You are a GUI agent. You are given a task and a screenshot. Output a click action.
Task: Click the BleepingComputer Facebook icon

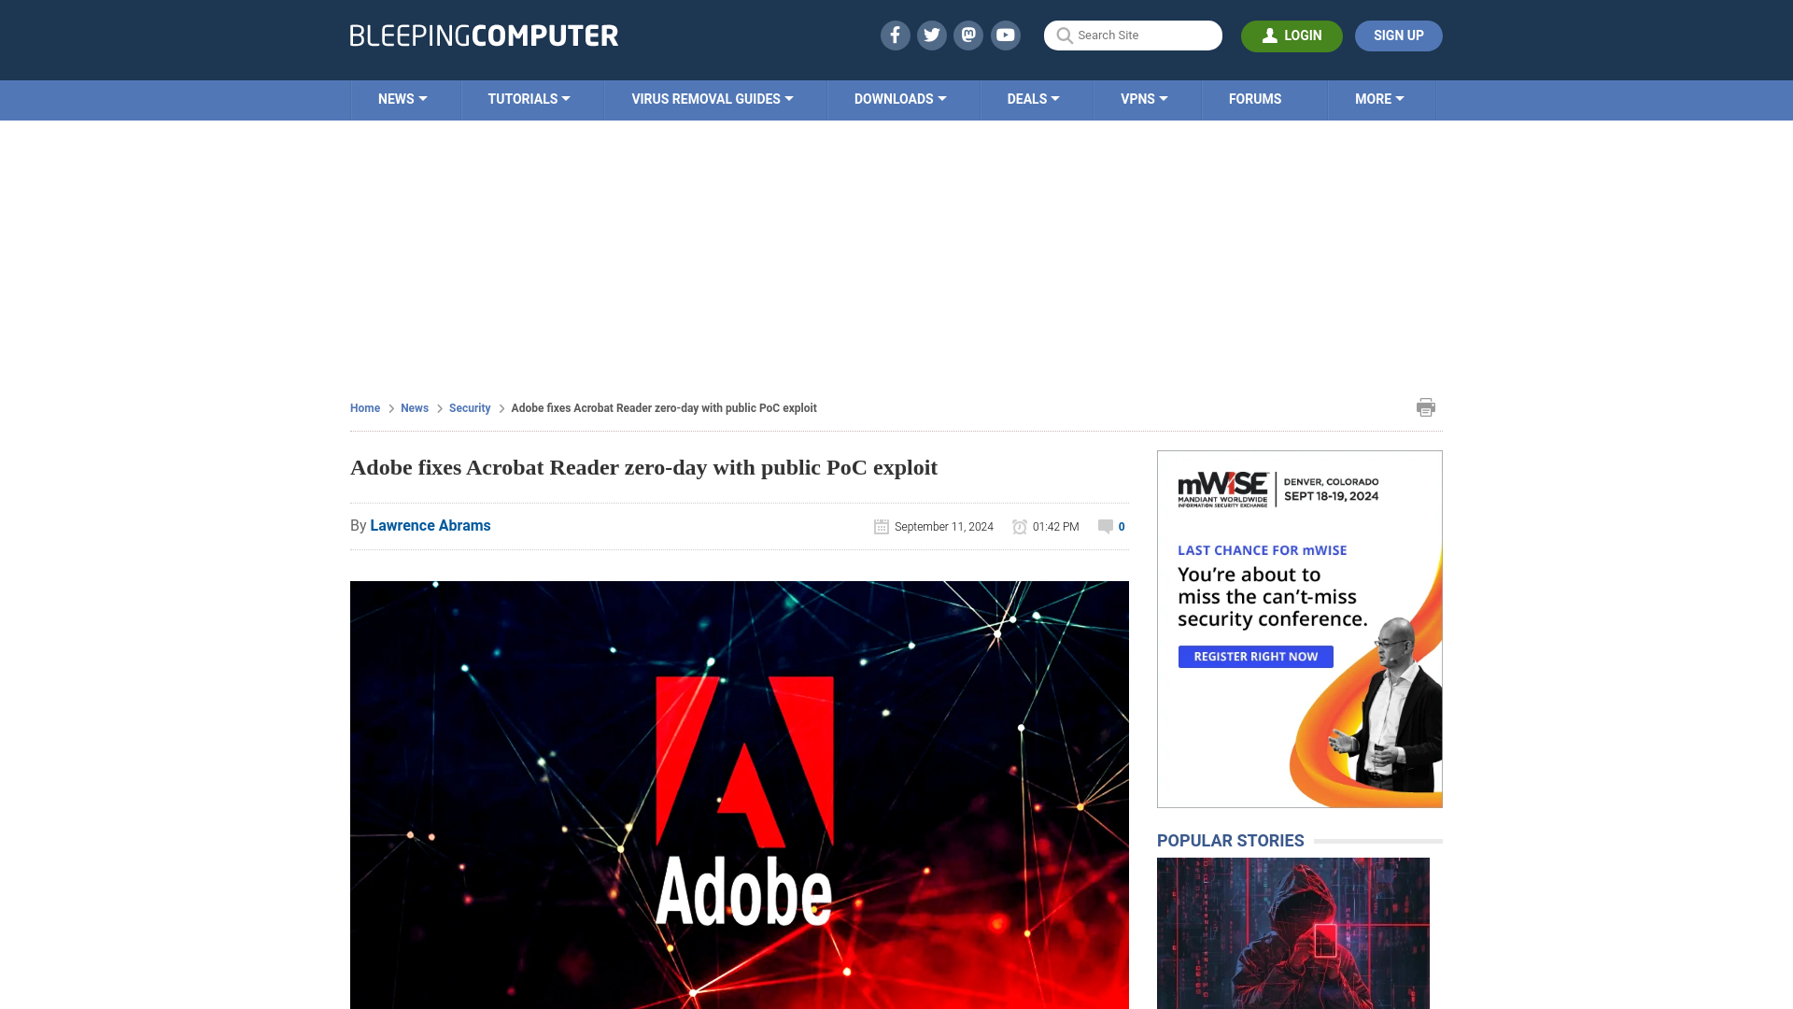point(894,35)
